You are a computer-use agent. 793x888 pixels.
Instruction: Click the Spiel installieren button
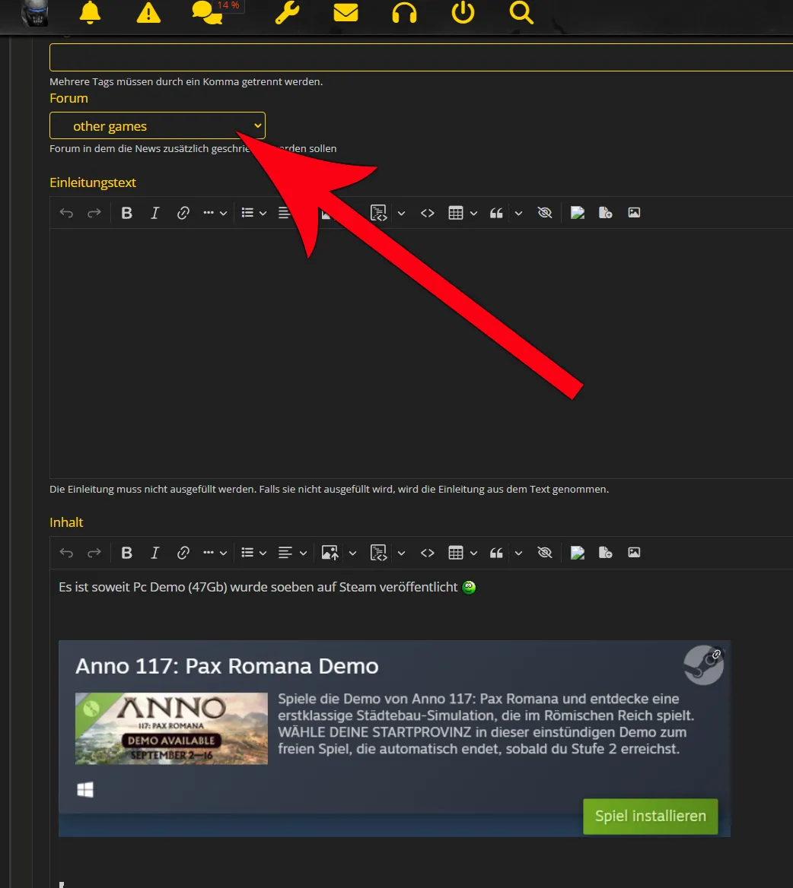click(650, 817)
